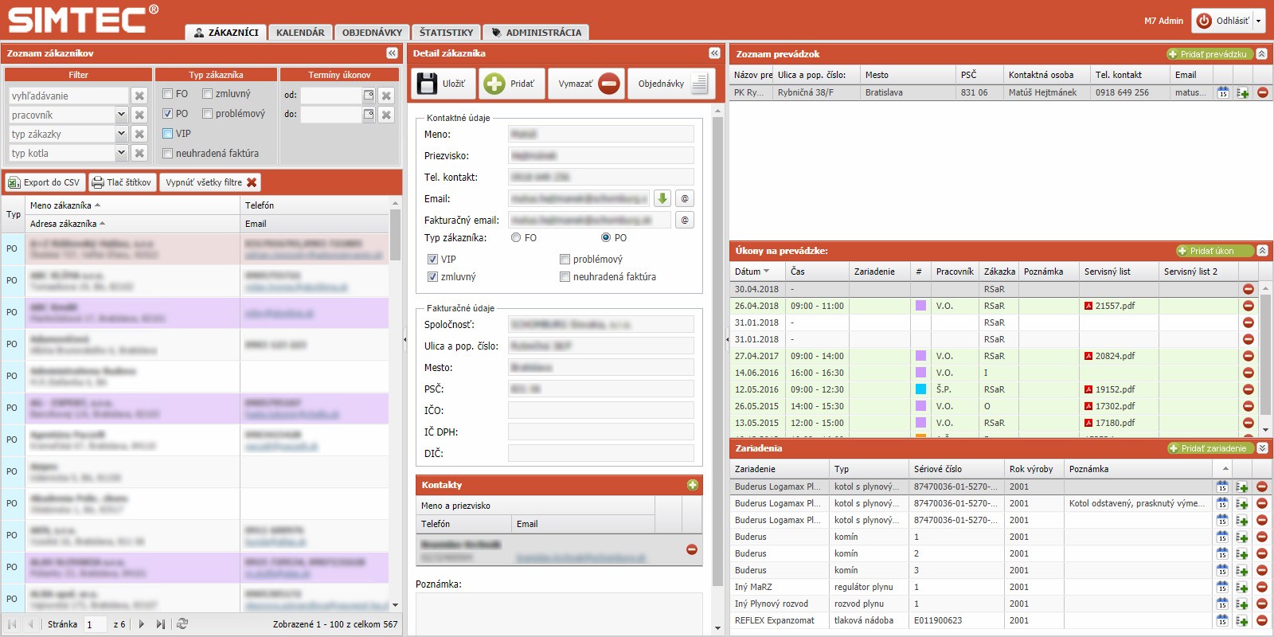This screenshot has width=1274, height=637.
Task: Uncheck the PO filter checkbox
Action: tap(167, 114)
